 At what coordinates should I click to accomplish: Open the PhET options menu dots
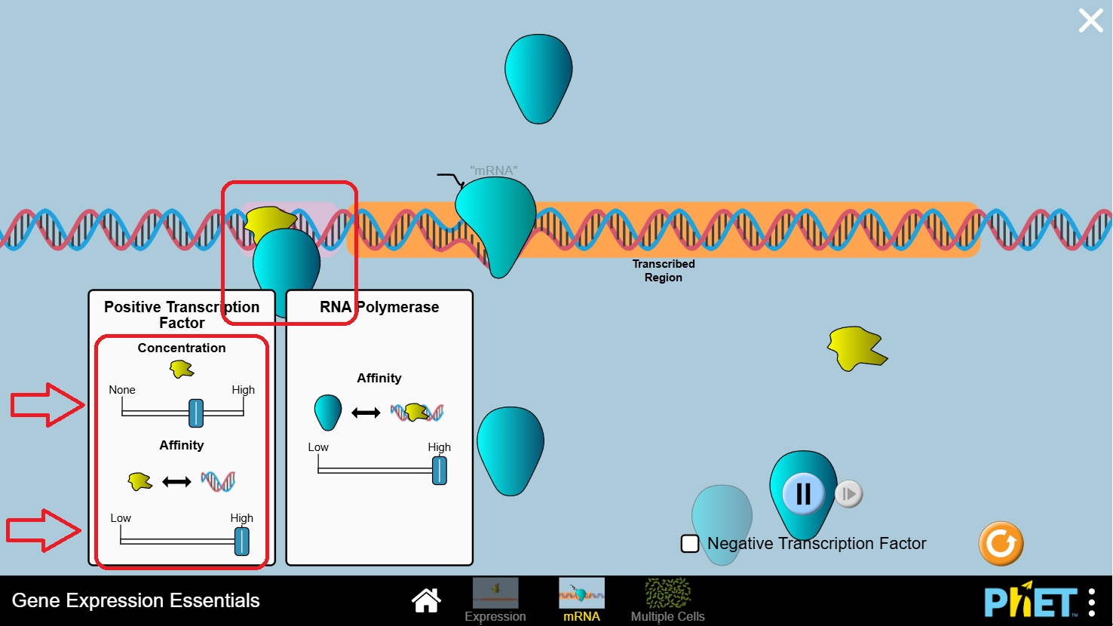click(1092, 602)
